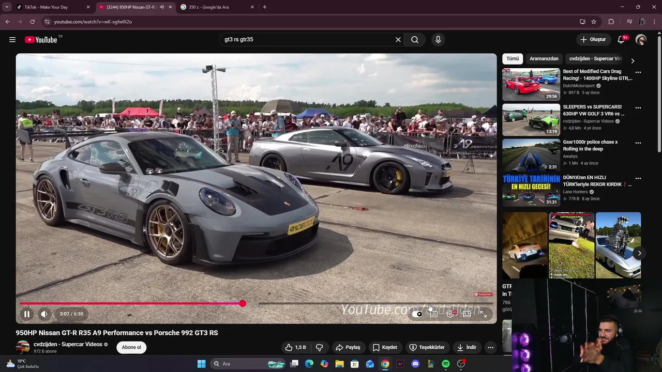Save the video with Kaydet
662x372 pixels.
point(385,347)
